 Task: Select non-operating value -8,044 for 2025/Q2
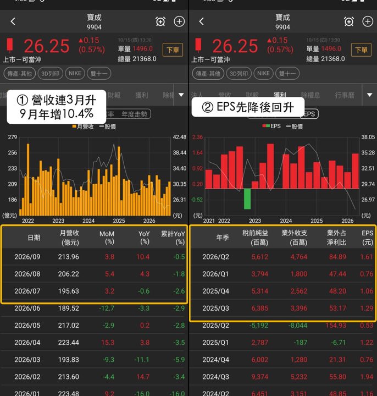(298, 325)
